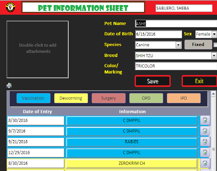Delete the 9/7/2016 C DHPPIL record

205,131
